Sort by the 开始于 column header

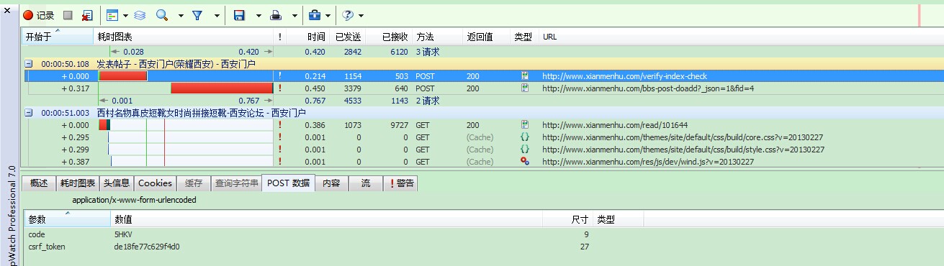tap(58, 36)
